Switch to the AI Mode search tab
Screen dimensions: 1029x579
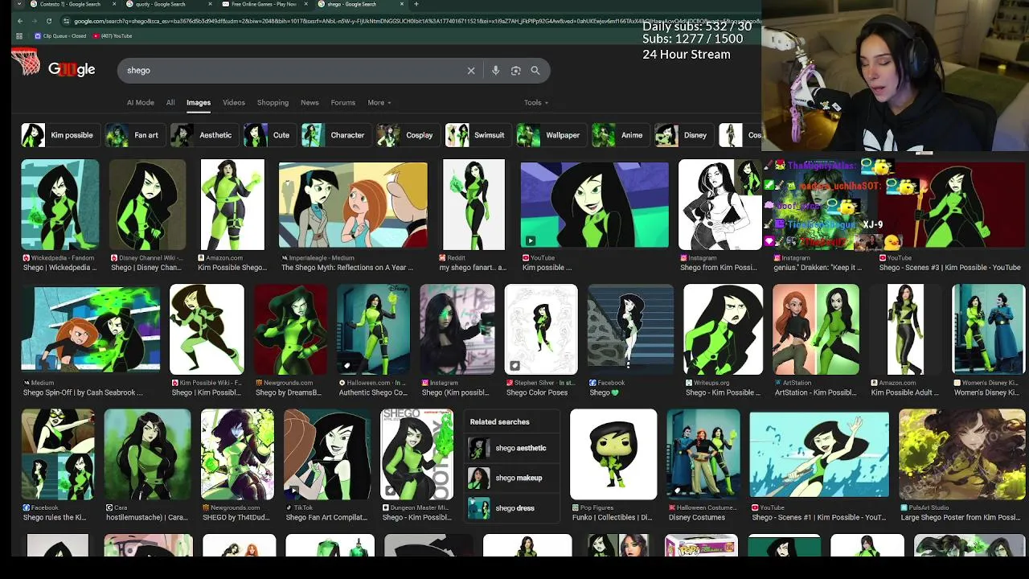pos(140,103)
